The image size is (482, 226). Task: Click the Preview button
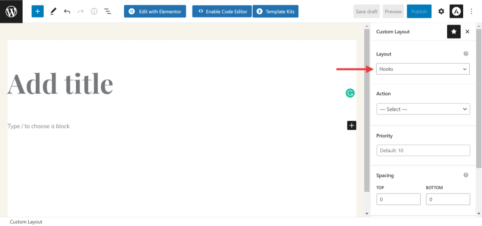point(393,12)
